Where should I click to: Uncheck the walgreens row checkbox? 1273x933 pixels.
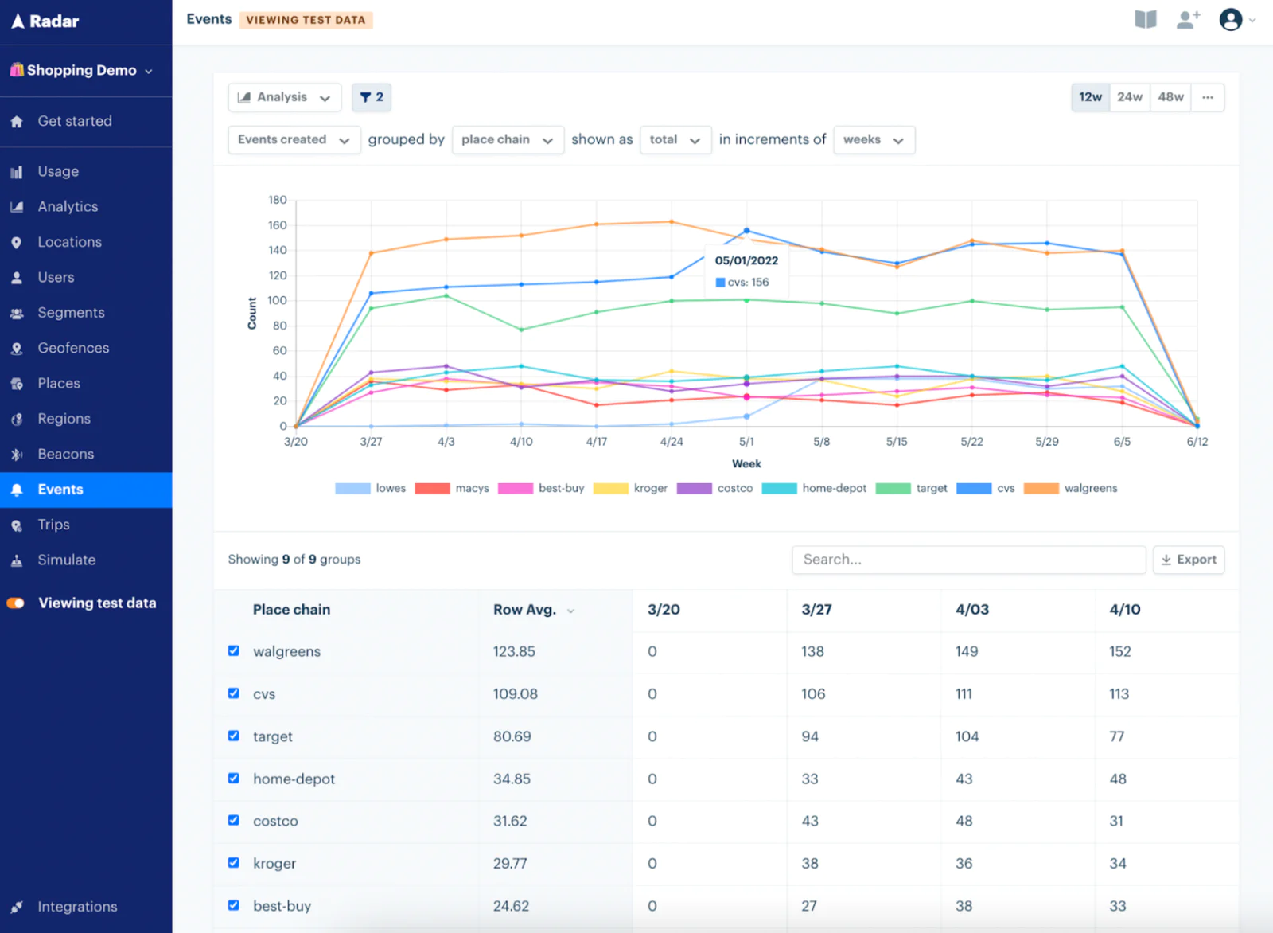[233, 650]
